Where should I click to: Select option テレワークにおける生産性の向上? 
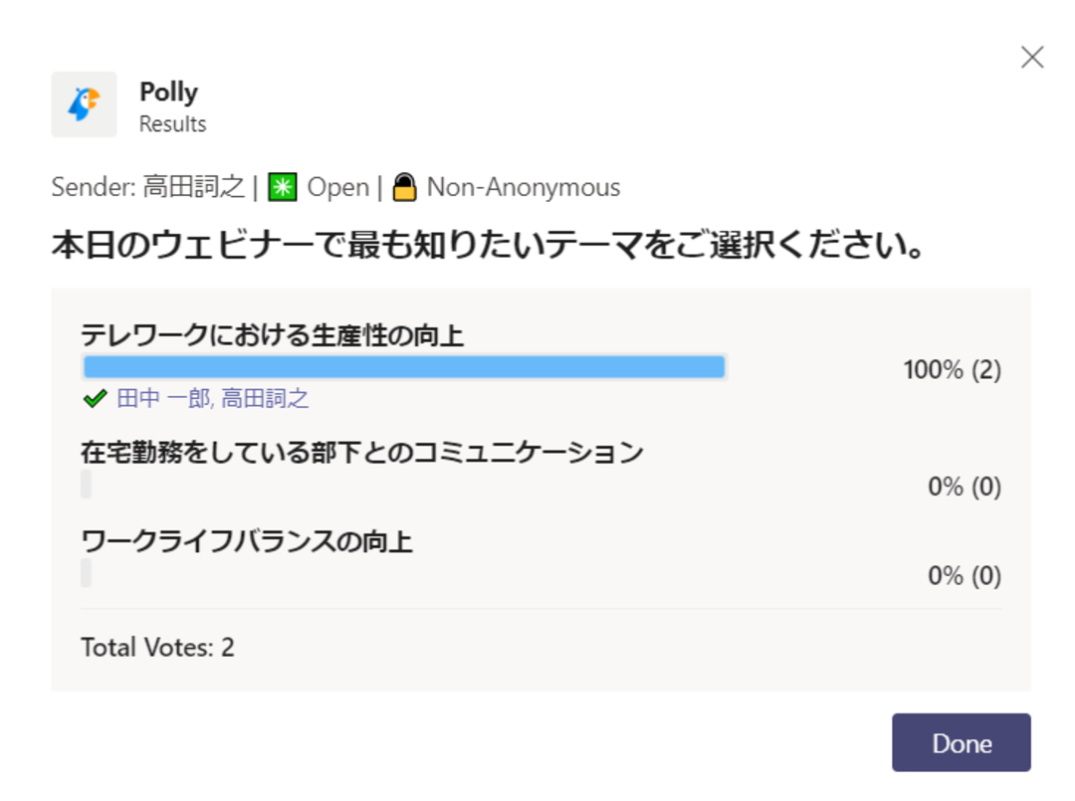tap(272, 335)
